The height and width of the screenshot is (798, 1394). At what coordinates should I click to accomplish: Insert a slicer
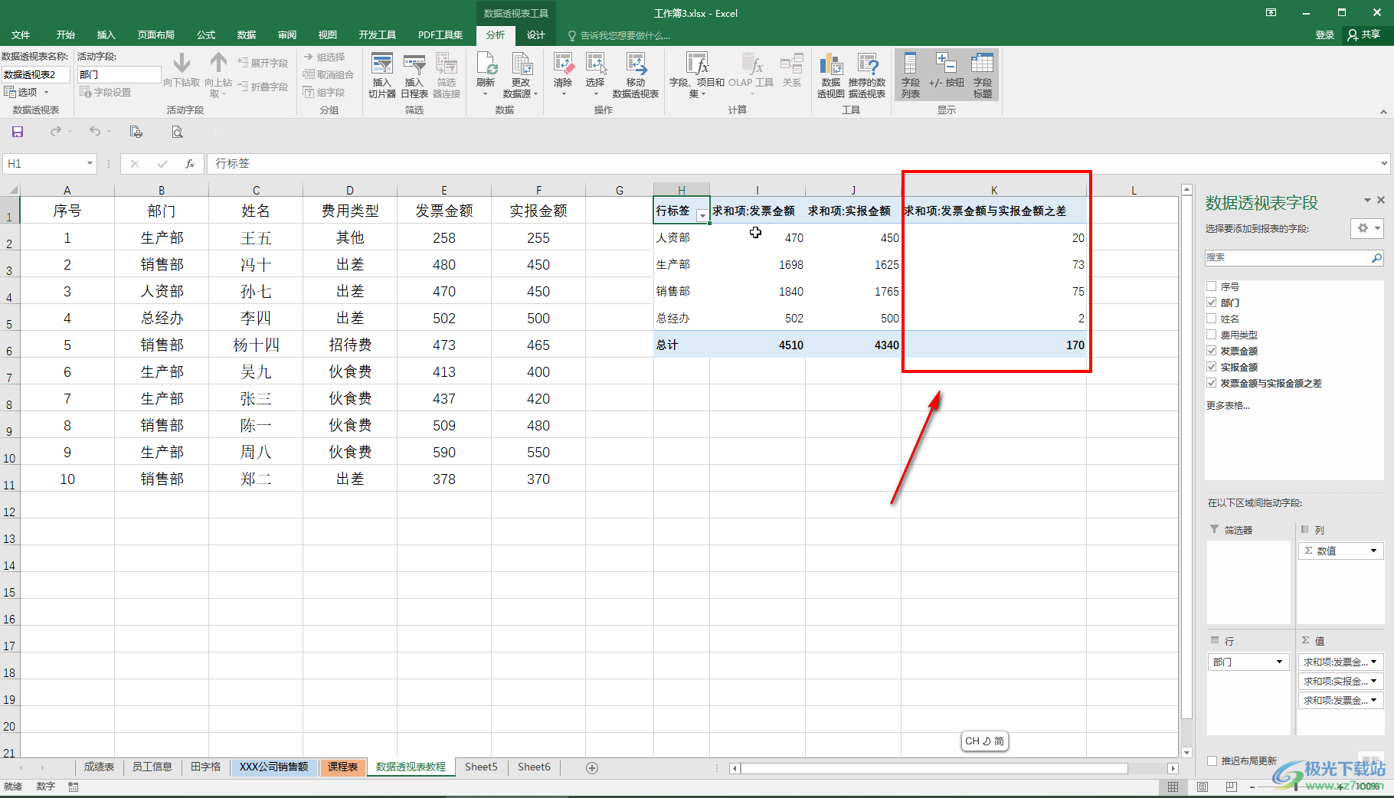381,75
